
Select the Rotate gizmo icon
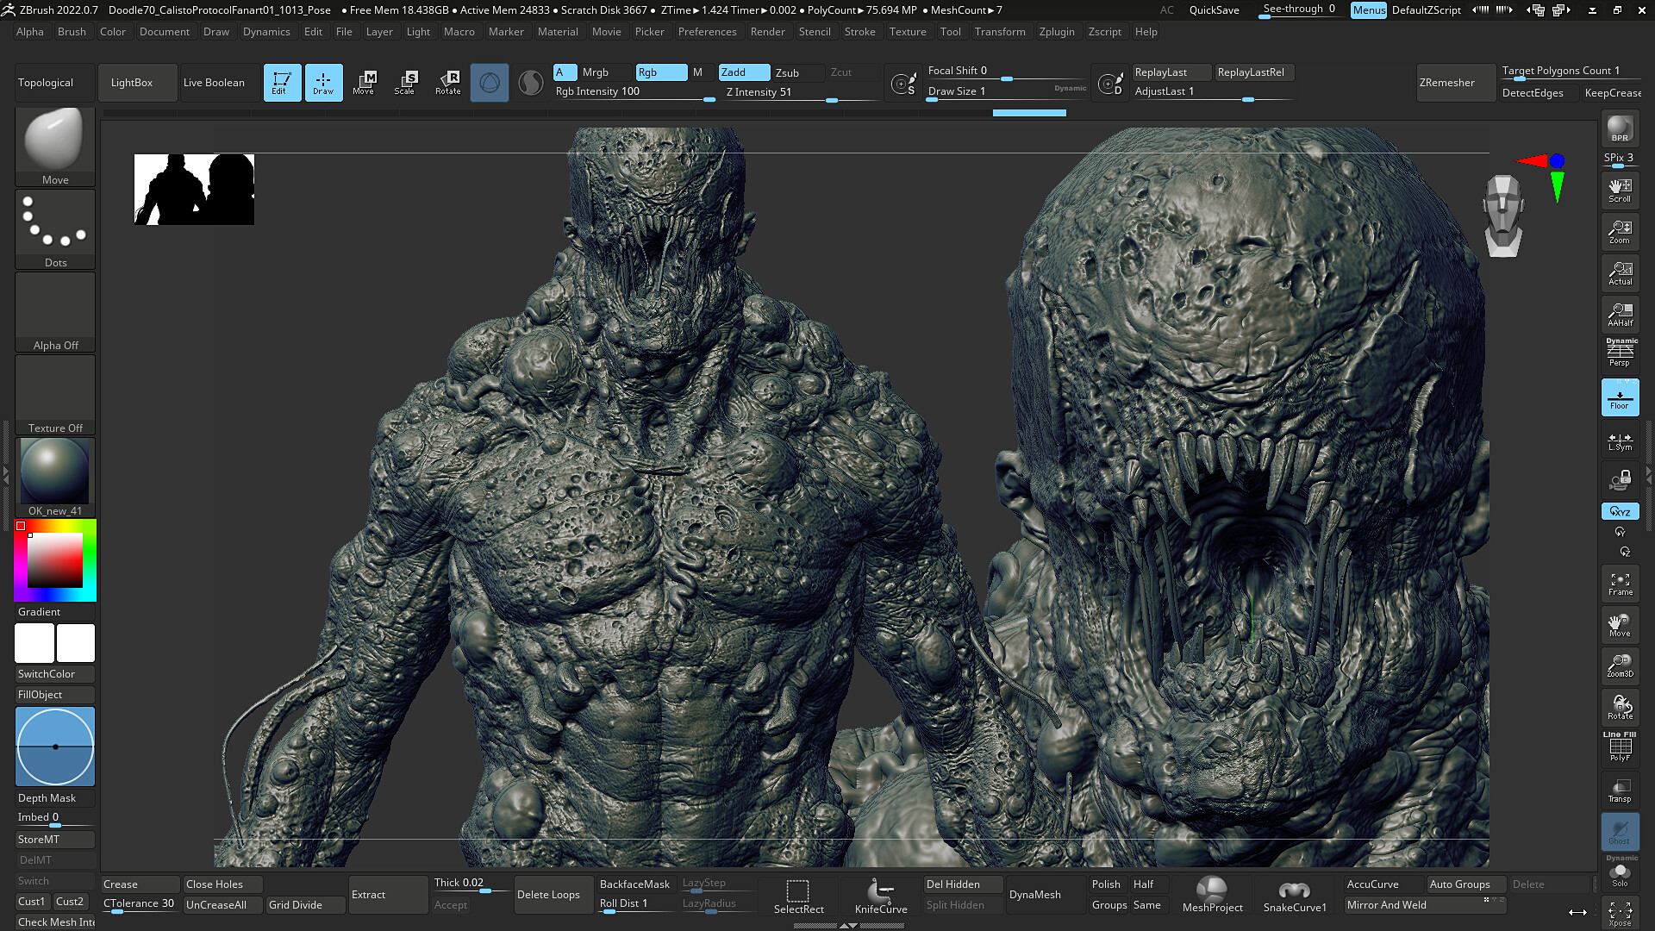(x=447, y=83)
